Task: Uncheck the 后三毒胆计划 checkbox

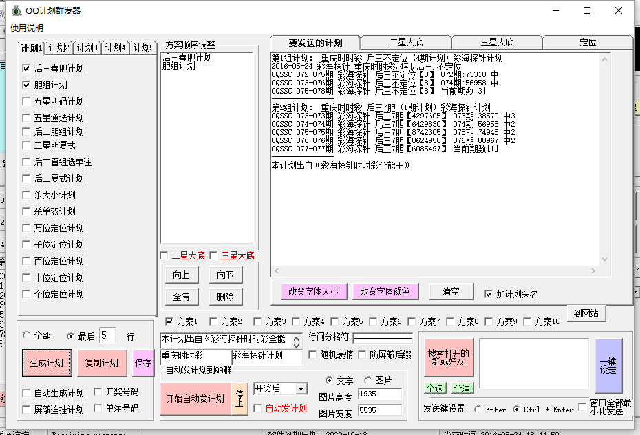Action: click(26, 68)
